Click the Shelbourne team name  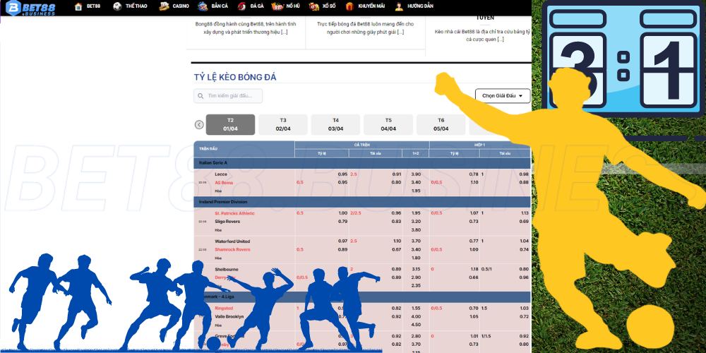pos(227,269)
